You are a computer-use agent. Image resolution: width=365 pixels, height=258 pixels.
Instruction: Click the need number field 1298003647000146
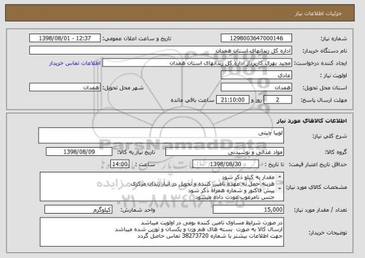(x=256, y=38)
